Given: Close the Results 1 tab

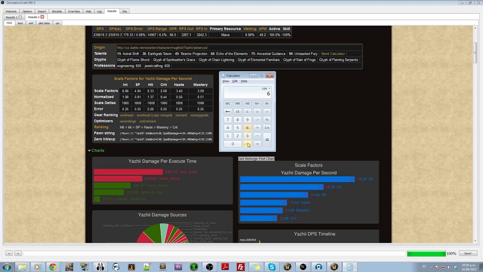Looking at the screenshot, I should point(20,17).
